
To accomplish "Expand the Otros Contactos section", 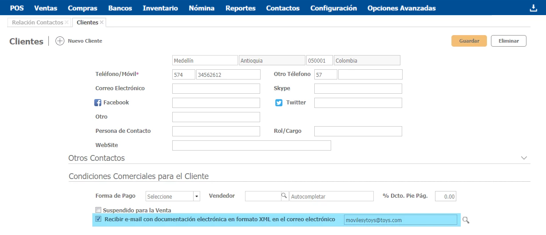I will (524, 158).
